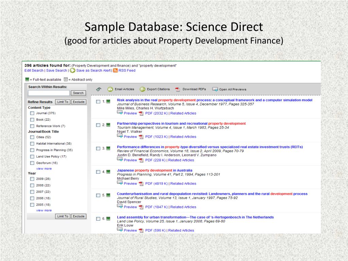Check the Land Use Policy (17) box
This screenshot has height=261, width=348.
pos(32,156)
